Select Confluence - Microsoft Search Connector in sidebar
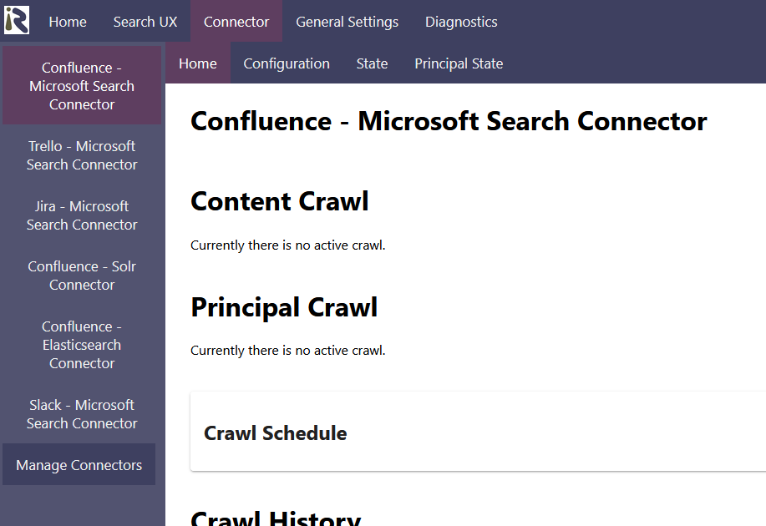 tap(82, 85)
